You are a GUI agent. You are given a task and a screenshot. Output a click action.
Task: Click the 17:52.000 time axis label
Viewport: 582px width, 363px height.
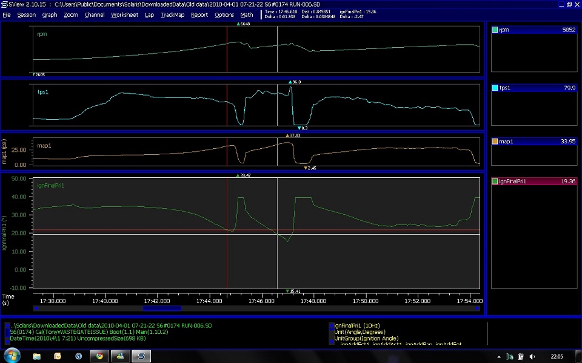418,301
